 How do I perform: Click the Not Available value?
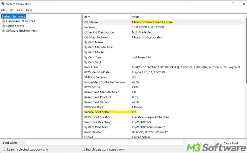141,32
